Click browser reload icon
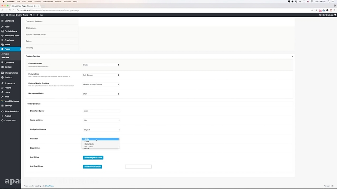The image size is (337, 189). [x=10, y=10]
